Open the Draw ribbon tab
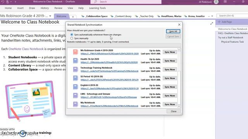This screenshot has width=248, height=139. click(32, 8)
